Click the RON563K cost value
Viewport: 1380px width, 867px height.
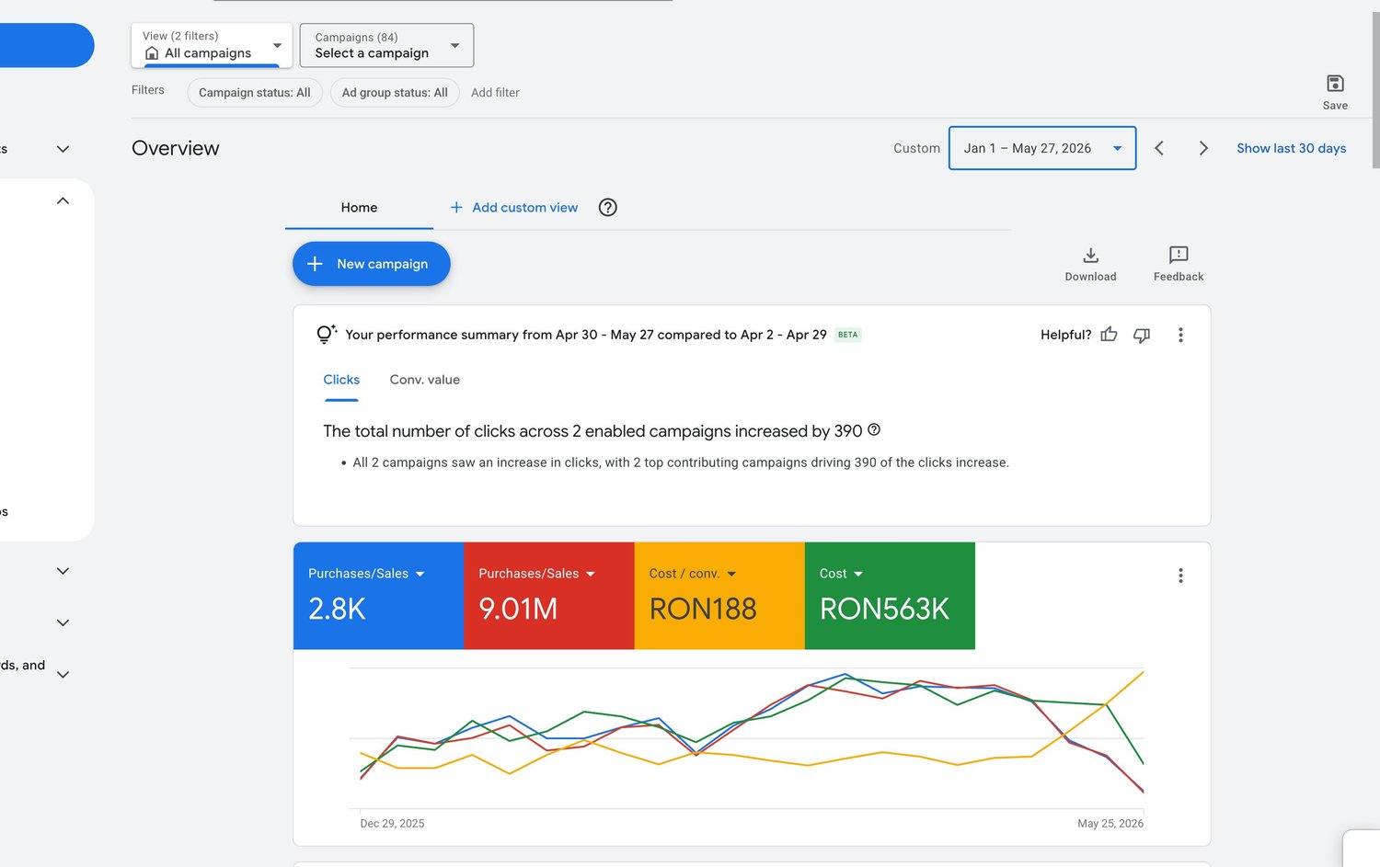coord(884,609)
